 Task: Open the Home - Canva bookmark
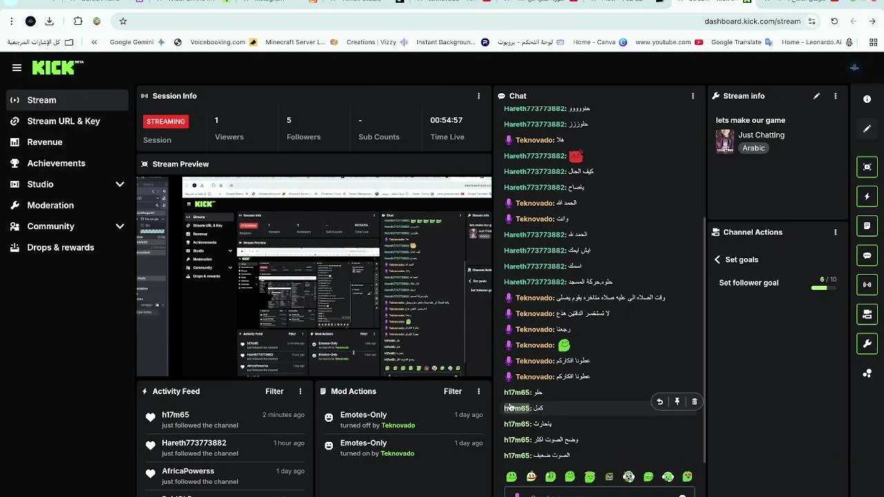[599, 42]
